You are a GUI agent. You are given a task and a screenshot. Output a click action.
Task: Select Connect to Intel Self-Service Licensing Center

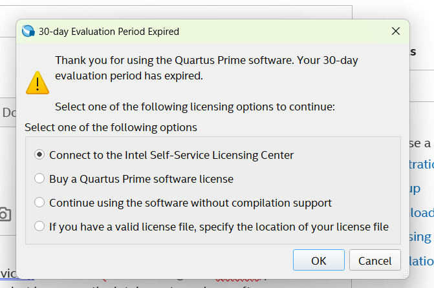[40, 155]
